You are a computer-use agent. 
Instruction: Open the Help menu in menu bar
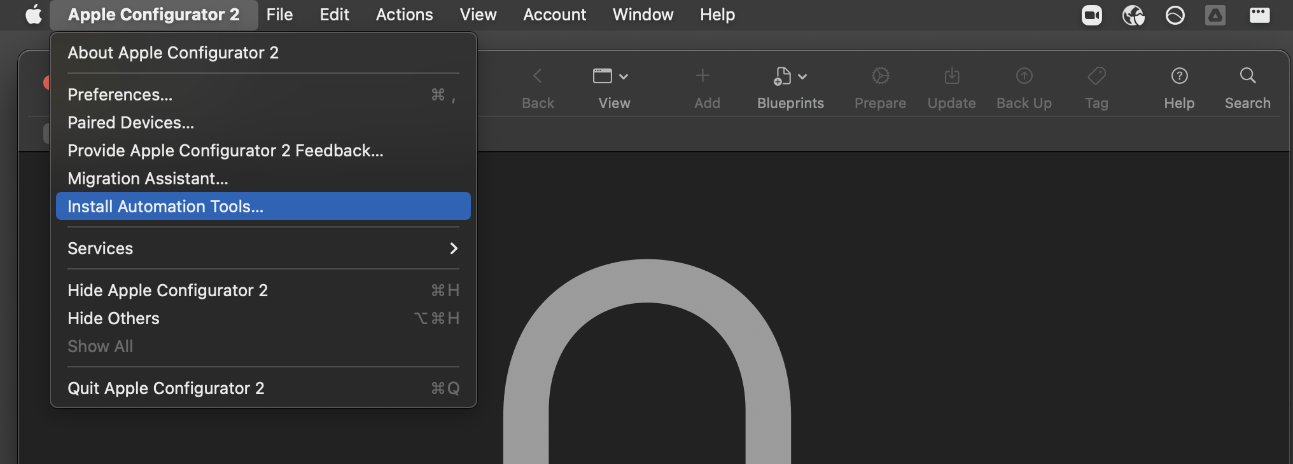click(718, 15)
